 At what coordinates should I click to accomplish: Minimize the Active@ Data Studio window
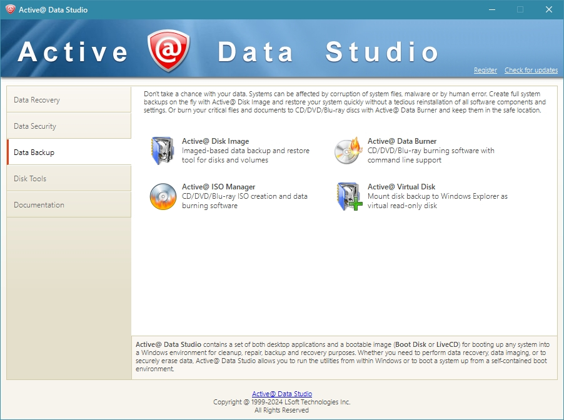tap(491, 9)
